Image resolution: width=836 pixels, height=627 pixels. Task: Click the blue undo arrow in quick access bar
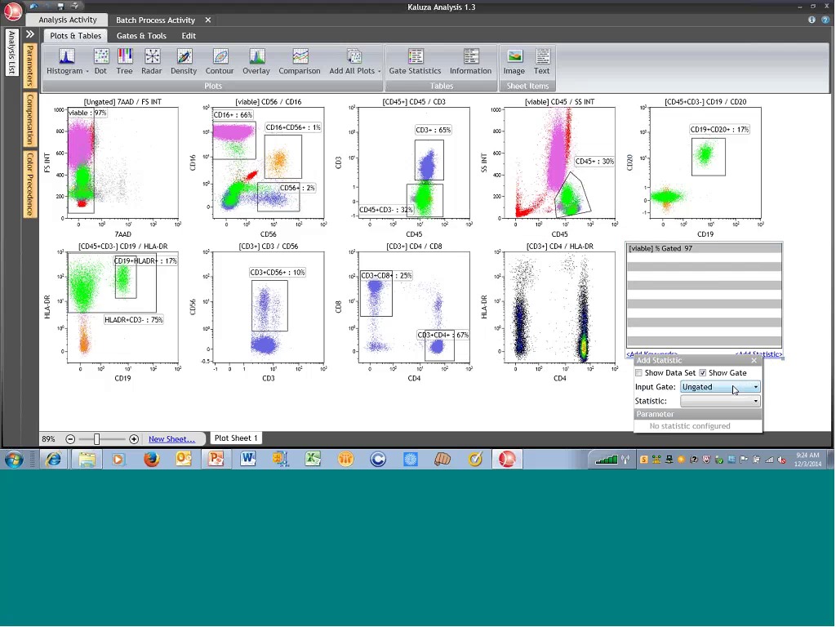(35, 6)
